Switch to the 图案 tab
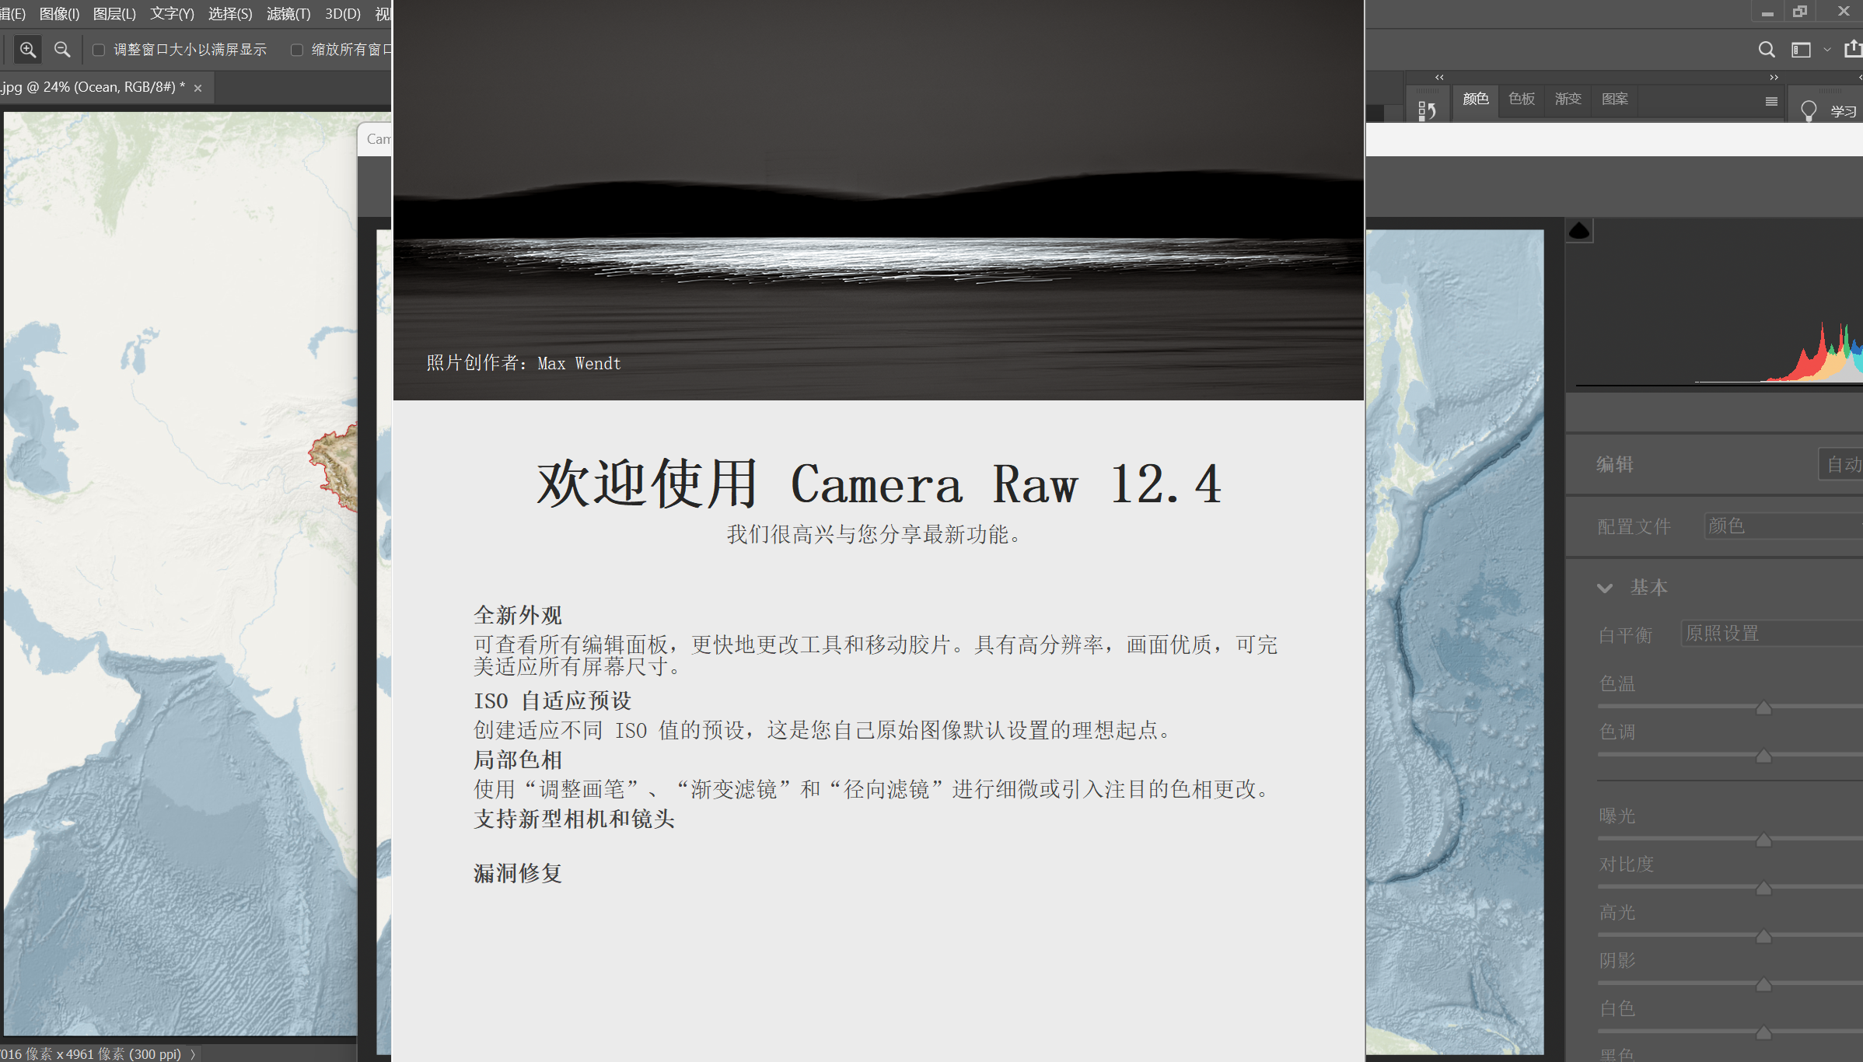This screenshot has height=1062, width=1863. [x=1615, y=99]
